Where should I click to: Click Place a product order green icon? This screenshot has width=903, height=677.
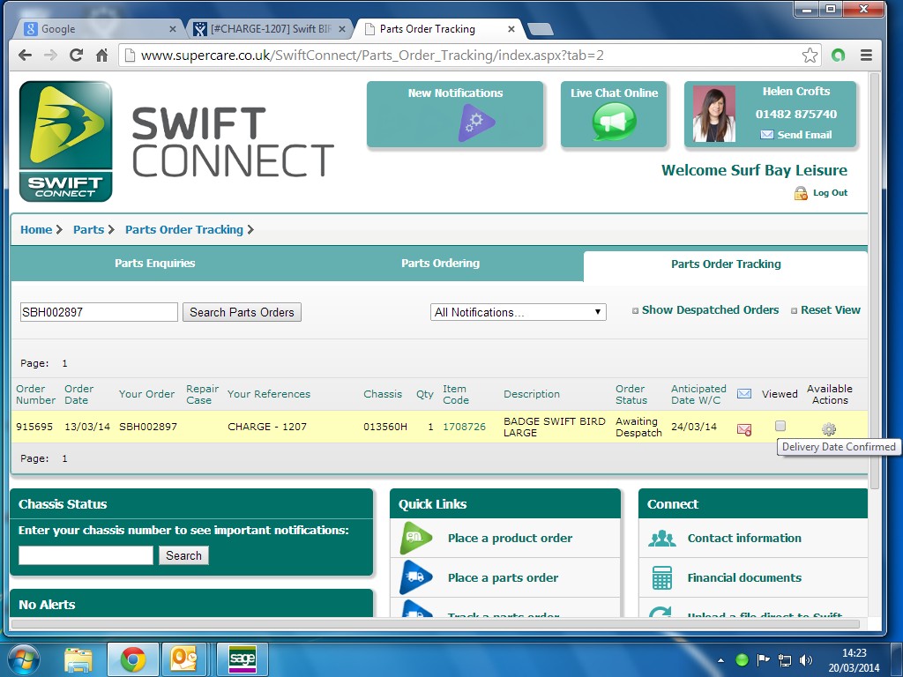coord(416,538)
